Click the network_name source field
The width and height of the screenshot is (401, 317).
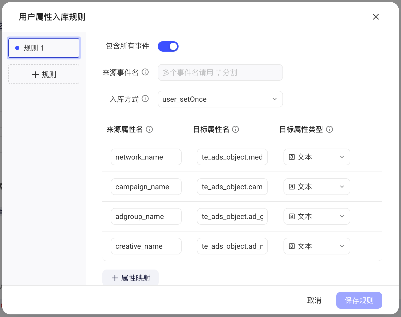pos(146,157)
